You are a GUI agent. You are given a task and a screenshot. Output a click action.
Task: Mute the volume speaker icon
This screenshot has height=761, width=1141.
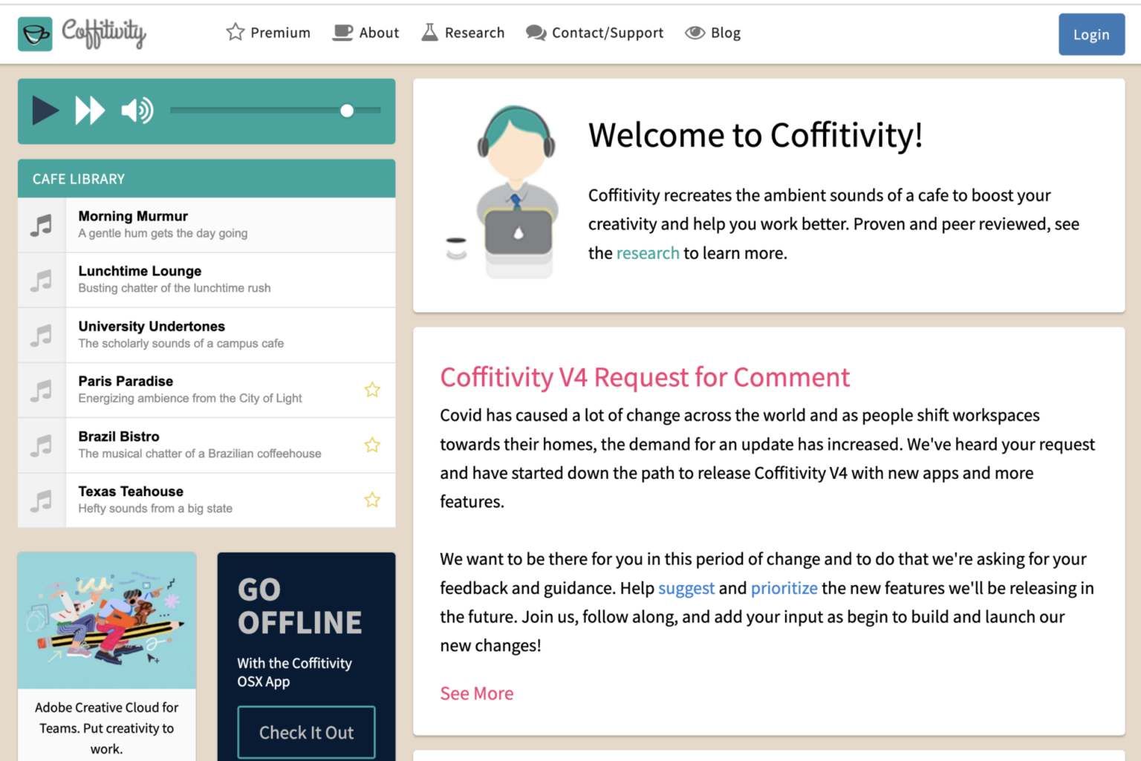[x=136, y=111]
